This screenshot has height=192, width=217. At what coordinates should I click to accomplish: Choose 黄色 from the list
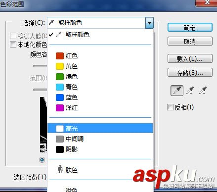pyautogui.click(x=100, y=66)
